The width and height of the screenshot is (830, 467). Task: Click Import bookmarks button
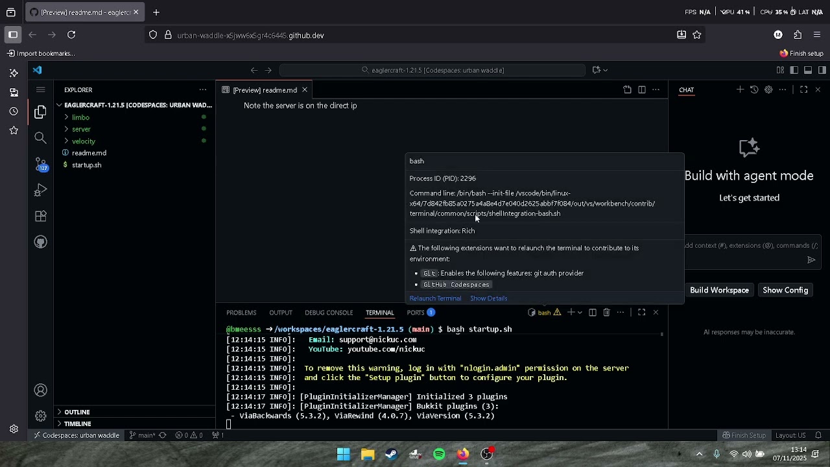(41, 53)
